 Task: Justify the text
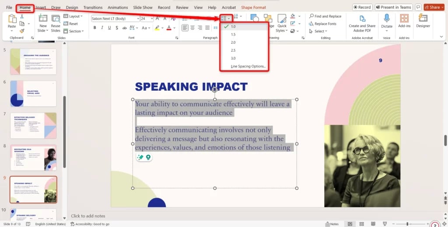click(x=207, y=28)
